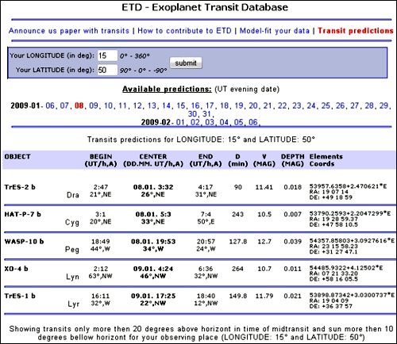
Task: Click 'ETD - Exoplanet Transit Database' title
Action: (205, 7)
